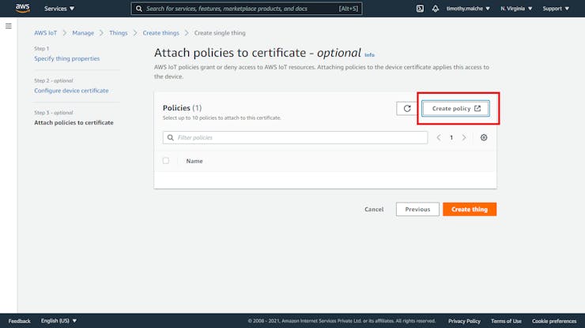585x328 pixels.
Task: Open the notifications bell
Action: click(436, 8)
